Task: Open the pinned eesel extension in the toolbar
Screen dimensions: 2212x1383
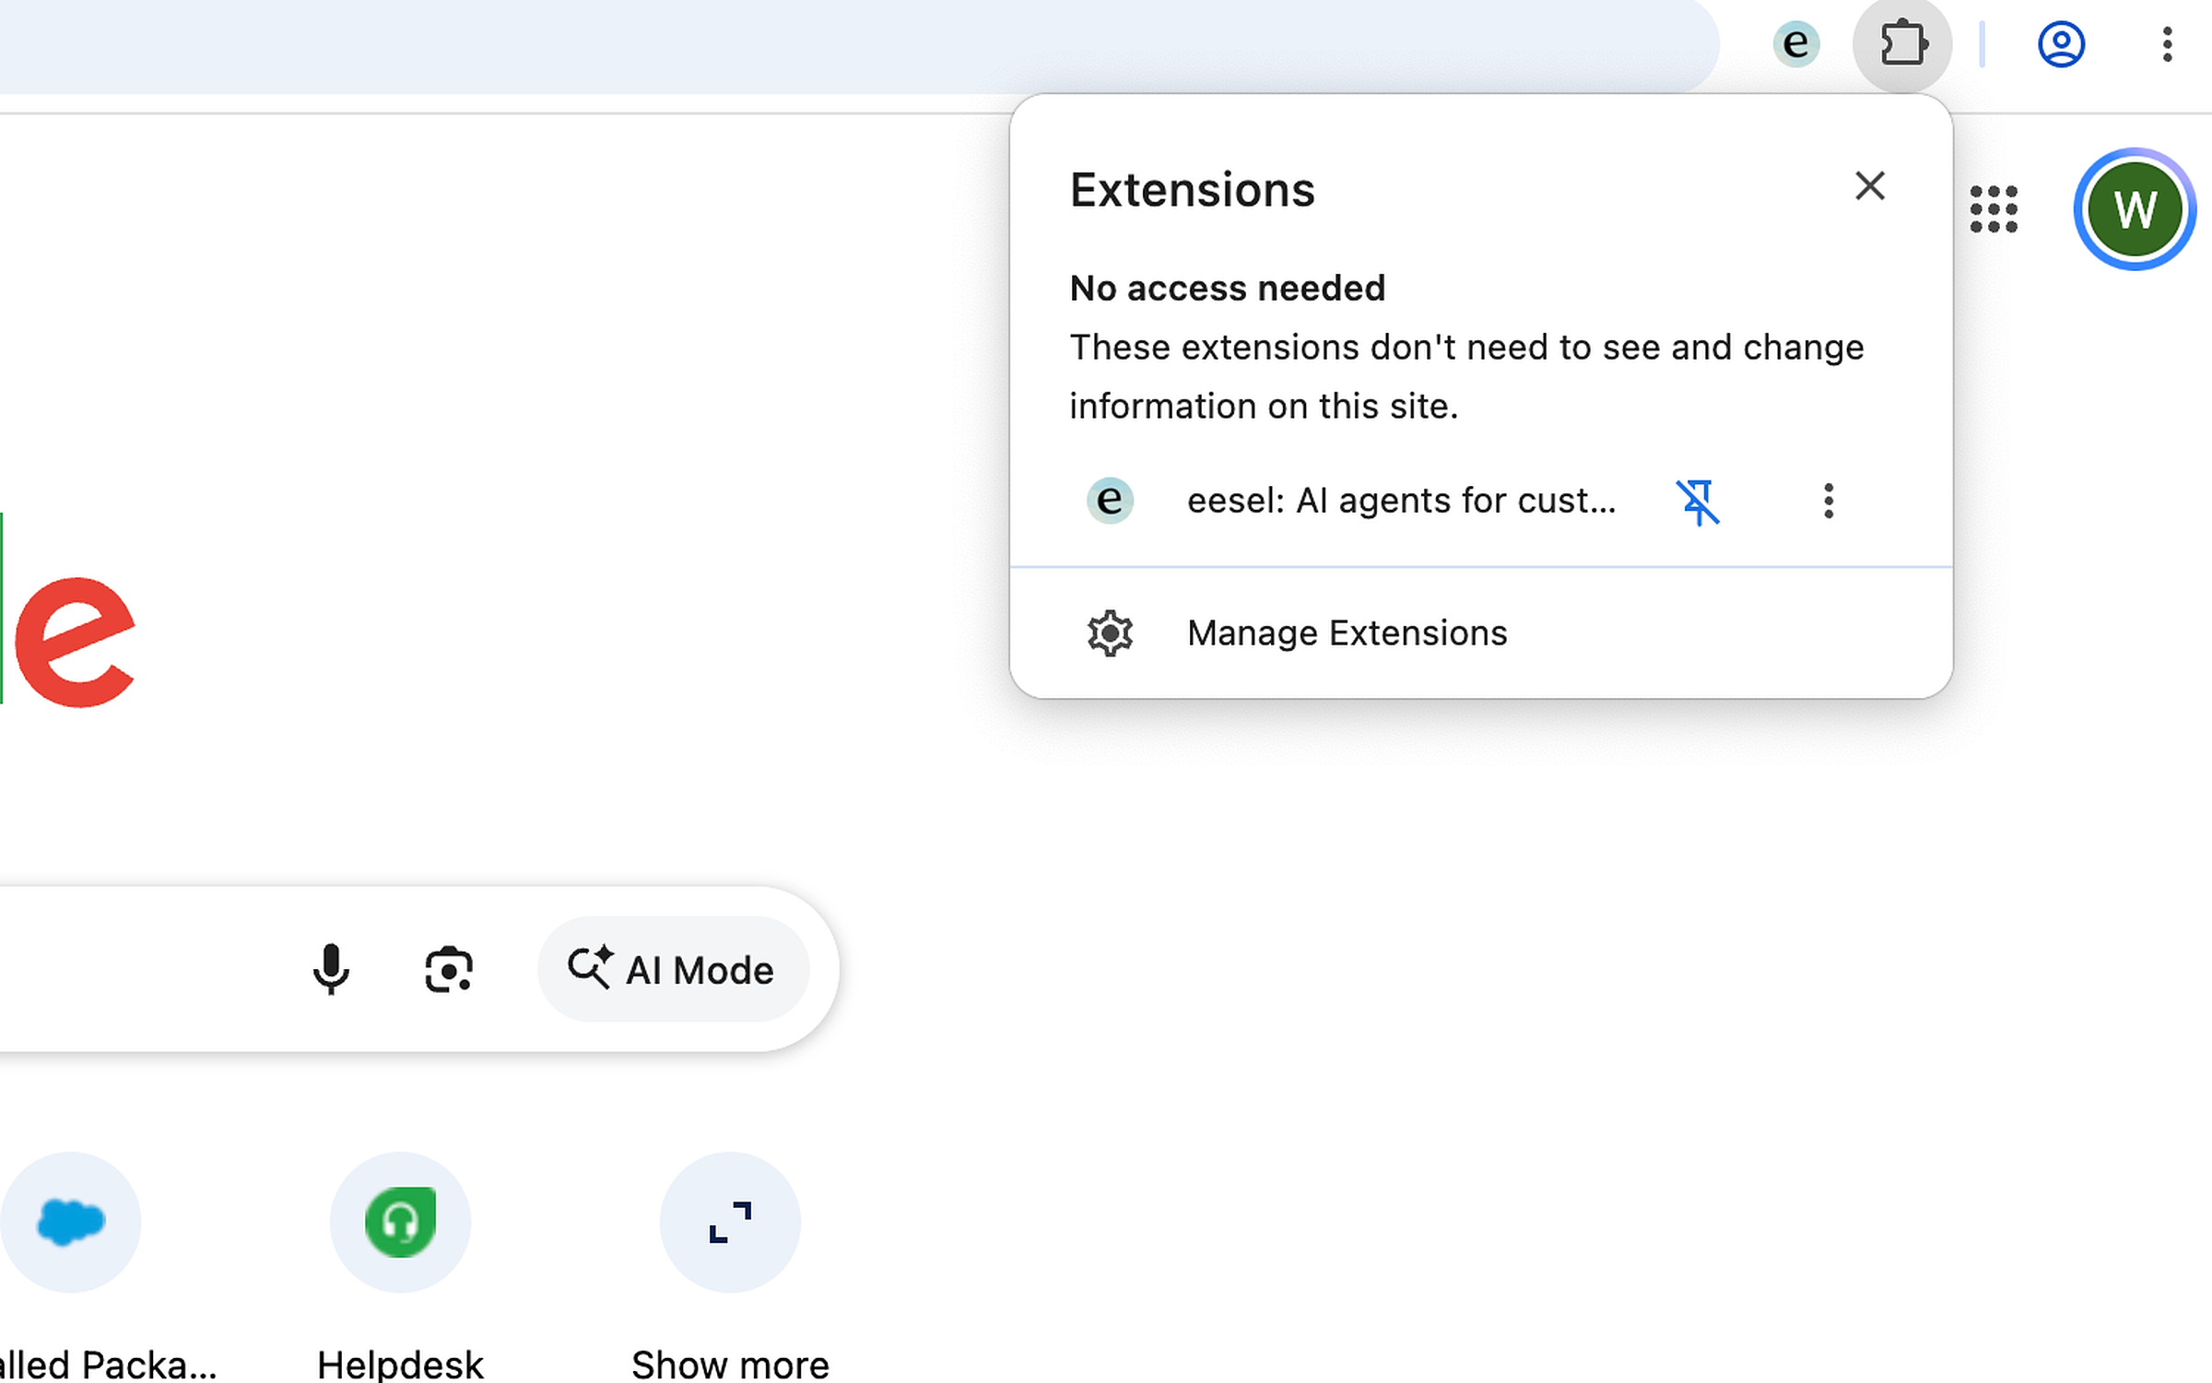Action: click(1795, 43)
